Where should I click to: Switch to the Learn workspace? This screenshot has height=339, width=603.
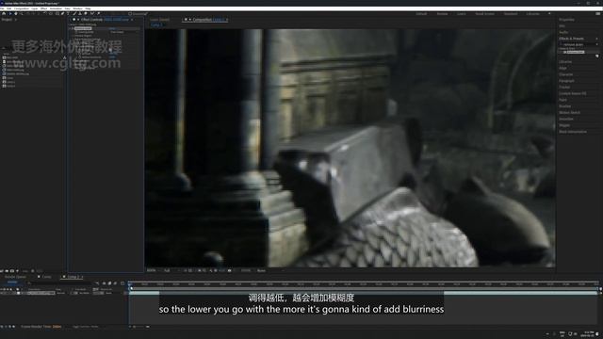tap(462, 14)
